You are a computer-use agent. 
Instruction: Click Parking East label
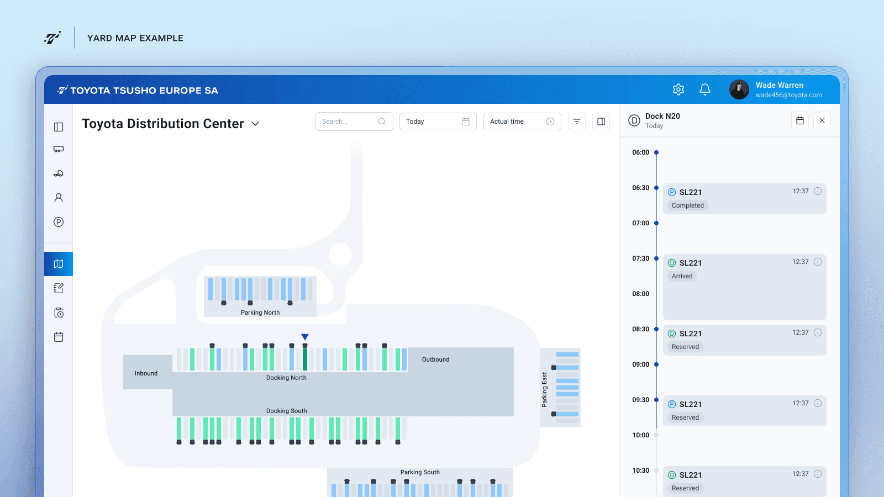[x=544, y=390]
